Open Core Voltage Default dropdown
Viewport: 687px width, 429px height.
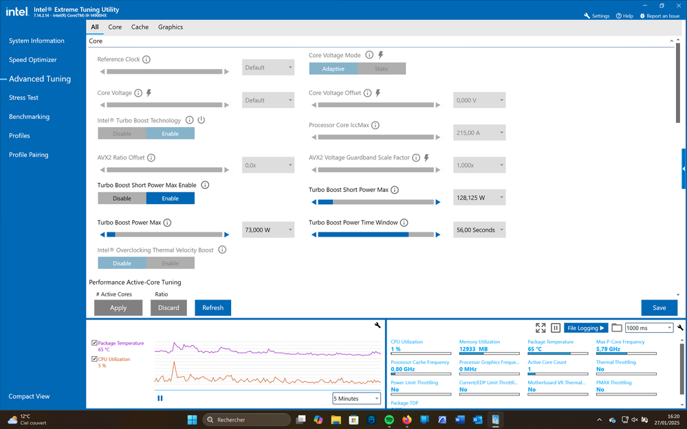coord(268,100)
